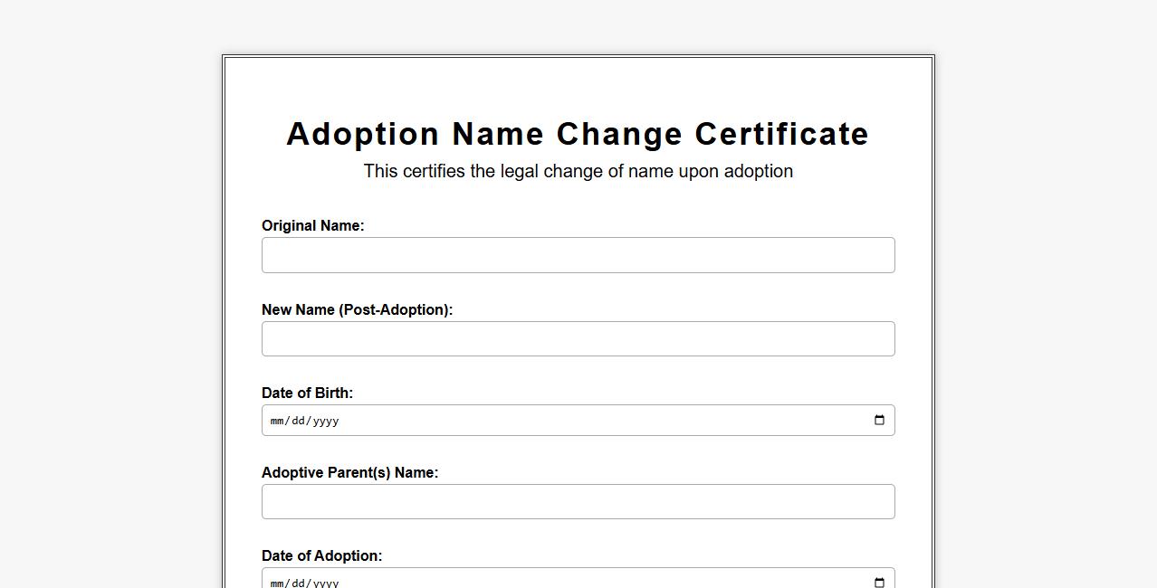Select the Adoptive Parent(s) Name input box
The width and height of the screenshot is (1157, 588).
[578, 502]
